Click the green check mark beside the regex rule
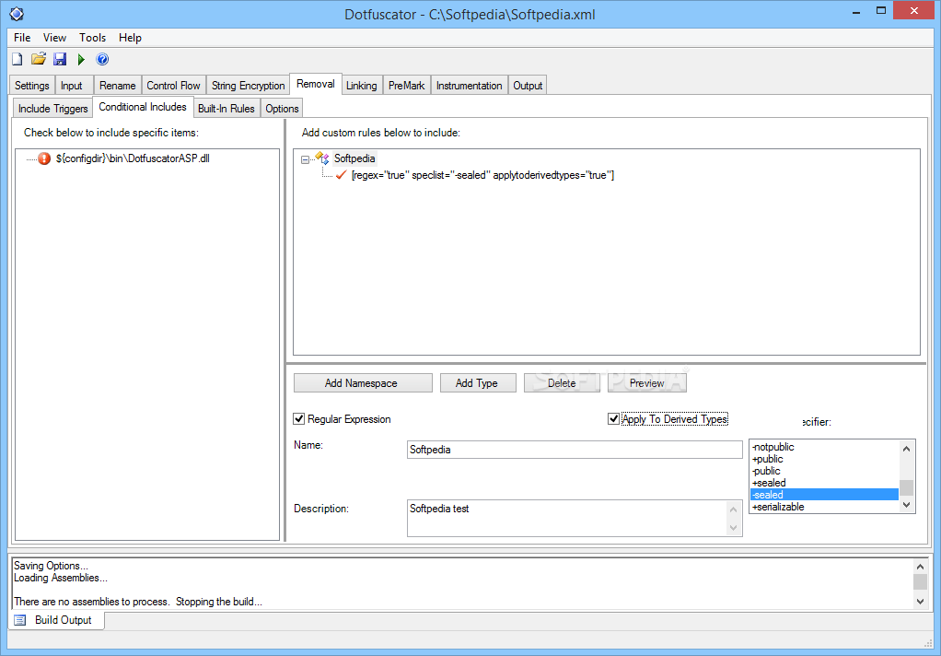The height and width of the screenshot is (656, 941). (x=339, y=175)
